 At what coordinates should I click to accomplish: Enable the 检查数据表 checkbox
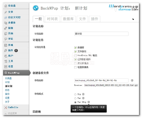coord(75,67)
